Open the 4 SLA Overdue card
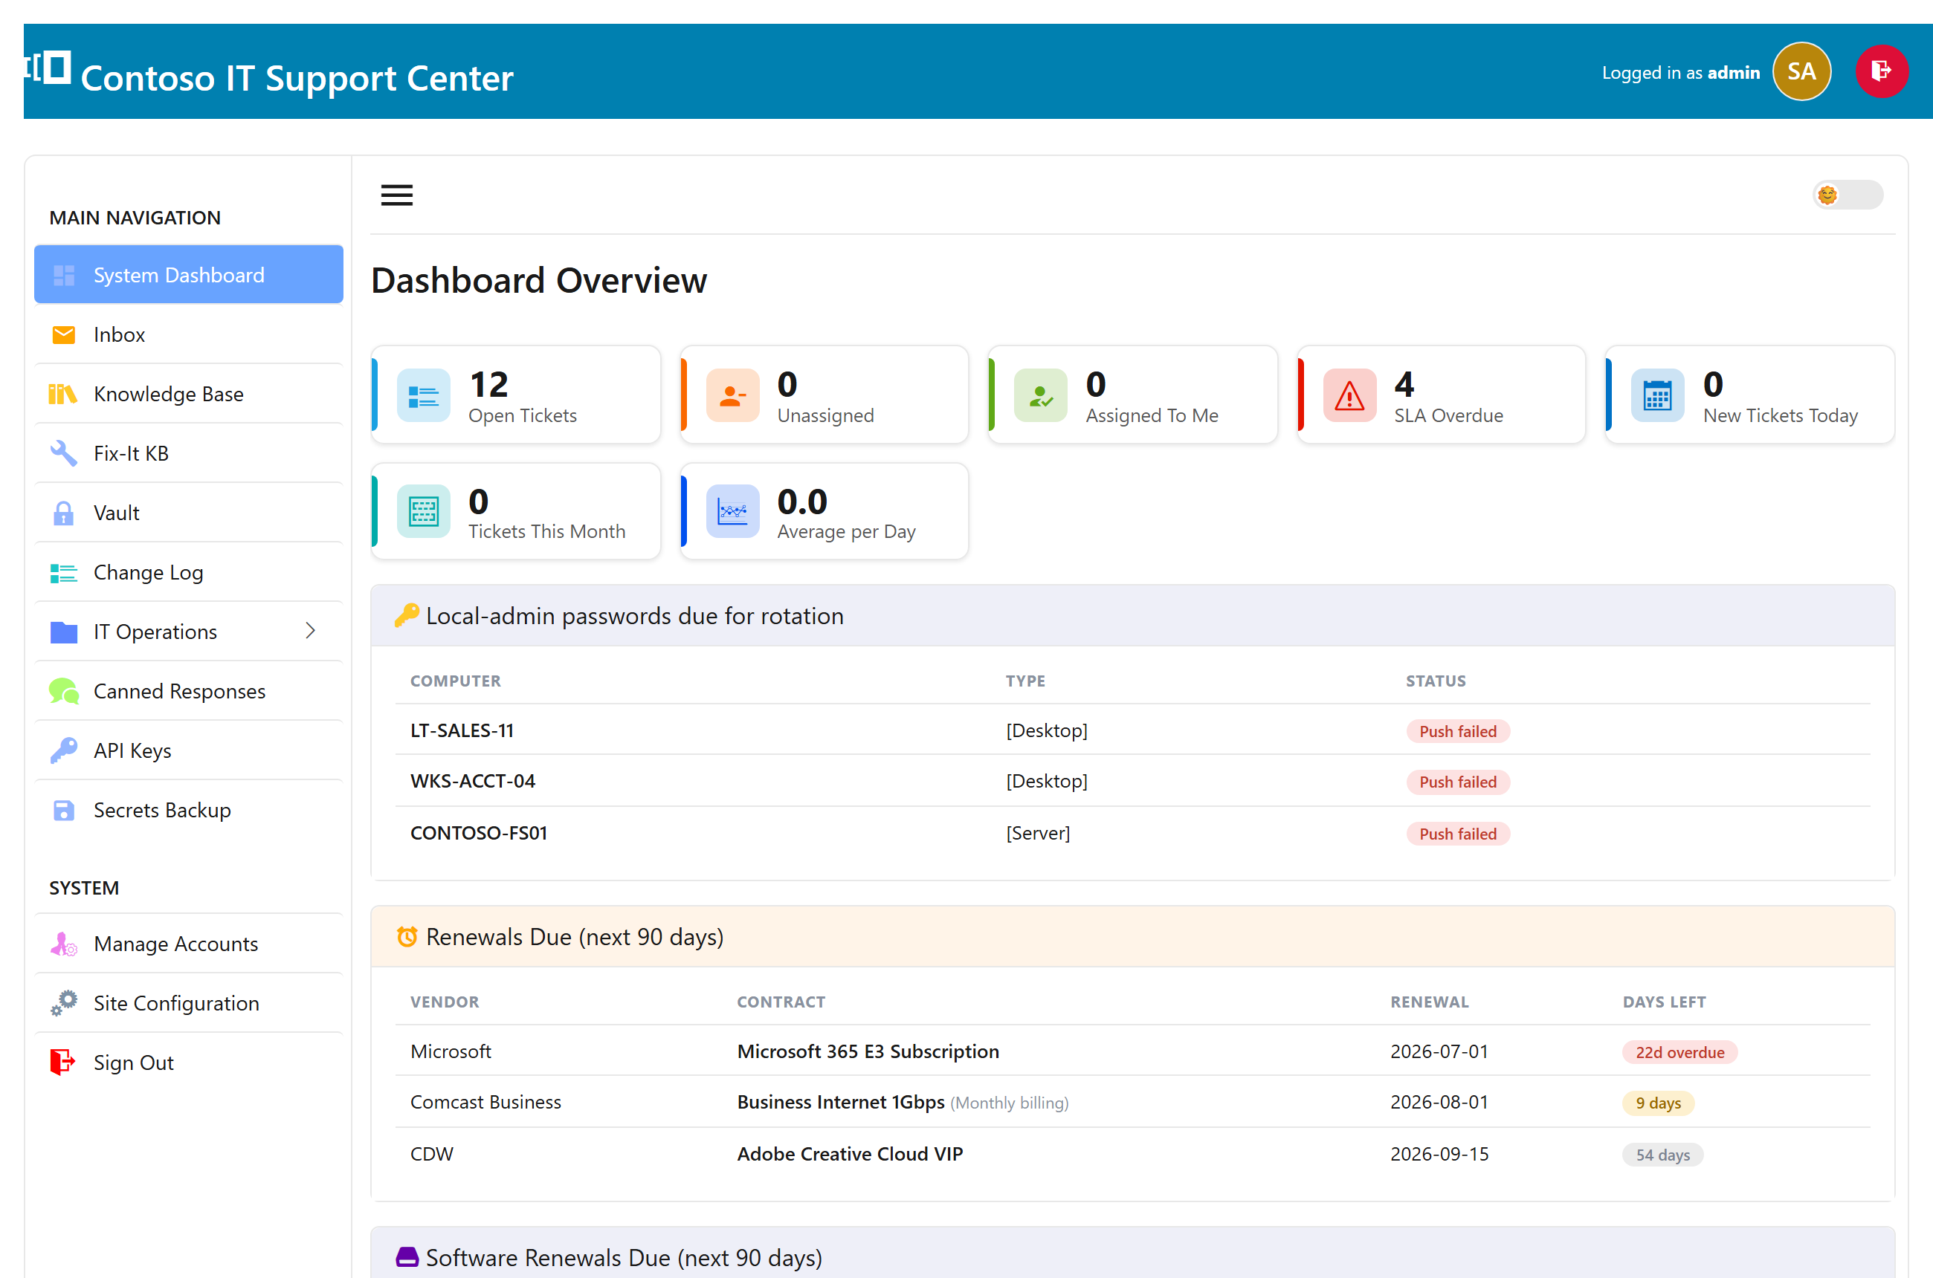The height and width of the screenshot is (1278, 1933). (x=1441, y=395)
